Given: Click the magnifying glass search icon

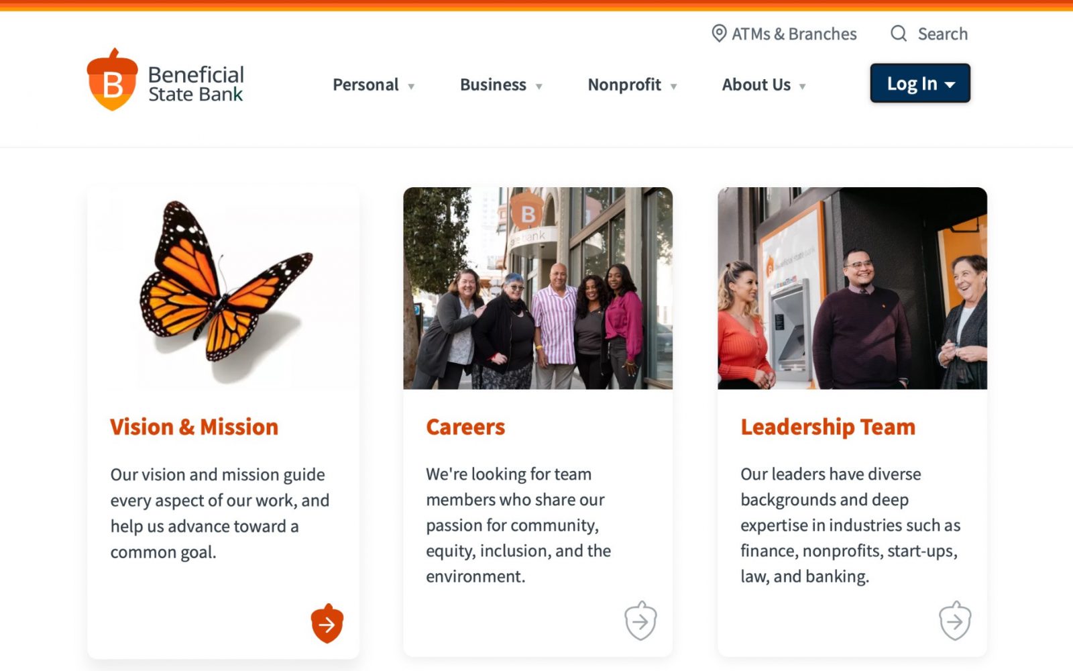Looking at the screenshot, I should pyautogui.click(x=899, y=34).
